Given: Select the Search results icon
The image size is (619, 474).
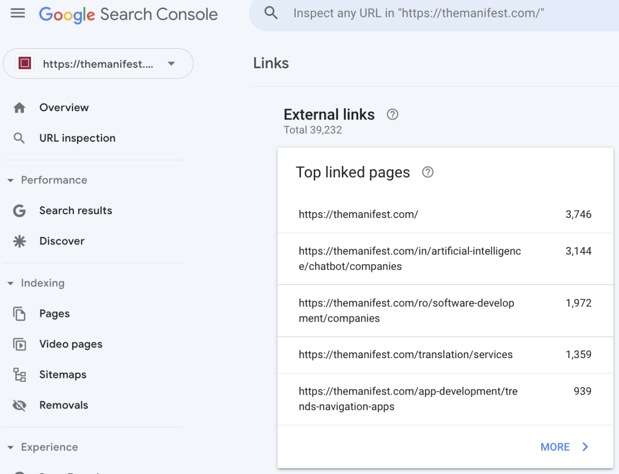Looking at the screenshot, I should (20, 210).
